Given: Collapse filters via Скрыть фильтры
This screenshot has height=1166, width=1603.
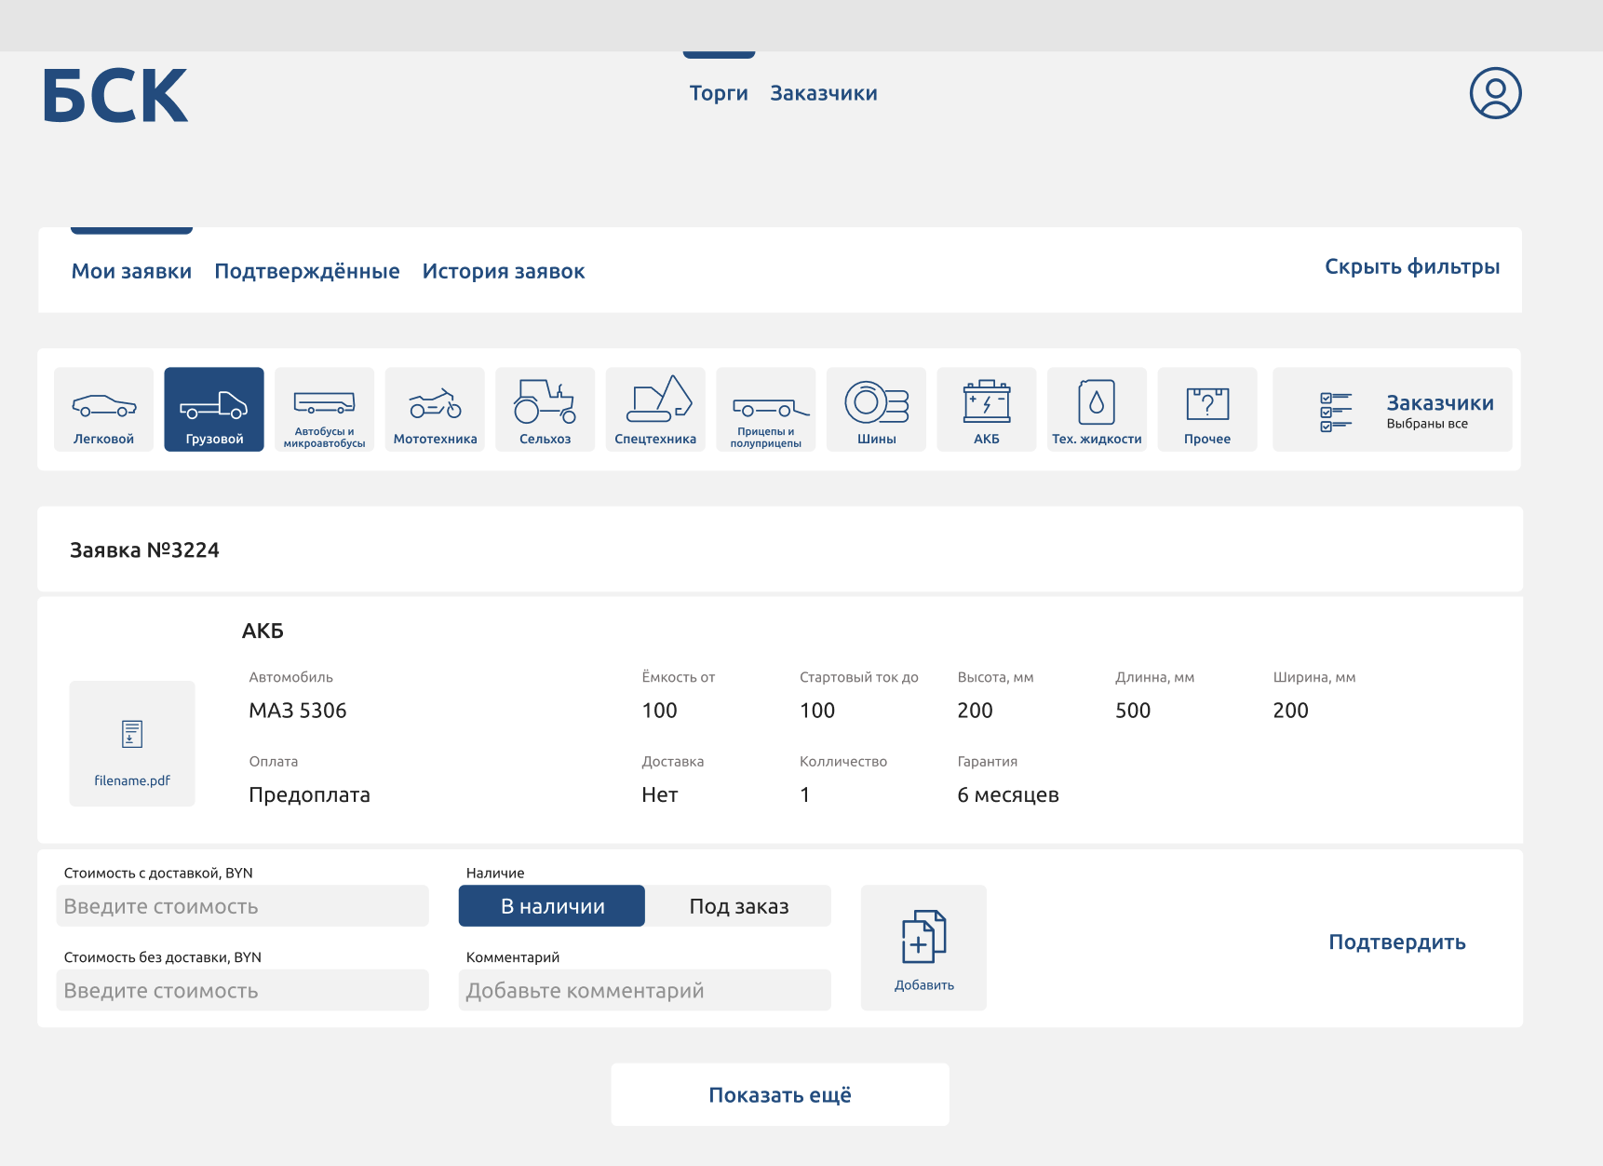Looking at the screenshot, I should pyautogui.click(x=1411, y=267).
